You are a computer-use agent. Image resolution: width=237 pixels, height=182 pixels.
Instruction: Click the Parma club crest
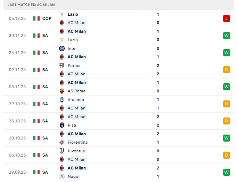pyautogui.click(x=62, y=66)
